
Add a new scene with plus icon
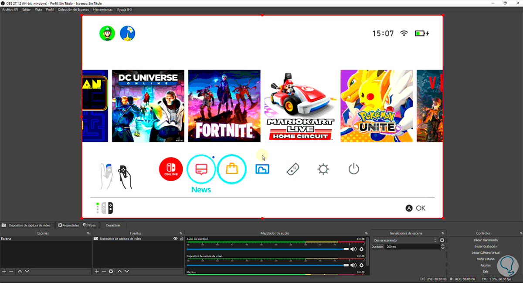[x=4, y=271]
